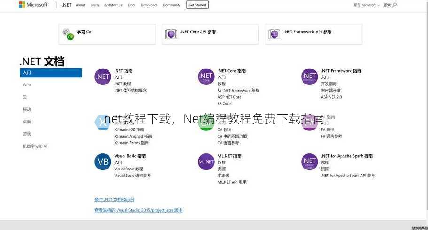Click the .NET for Apache Spark logo
This screenshot has height=230, width=428.
click(310, 162)
